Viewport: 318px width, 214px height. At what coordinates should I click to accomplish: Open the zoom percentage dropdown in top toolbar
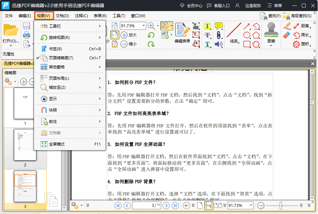click(x=143, y=26)
